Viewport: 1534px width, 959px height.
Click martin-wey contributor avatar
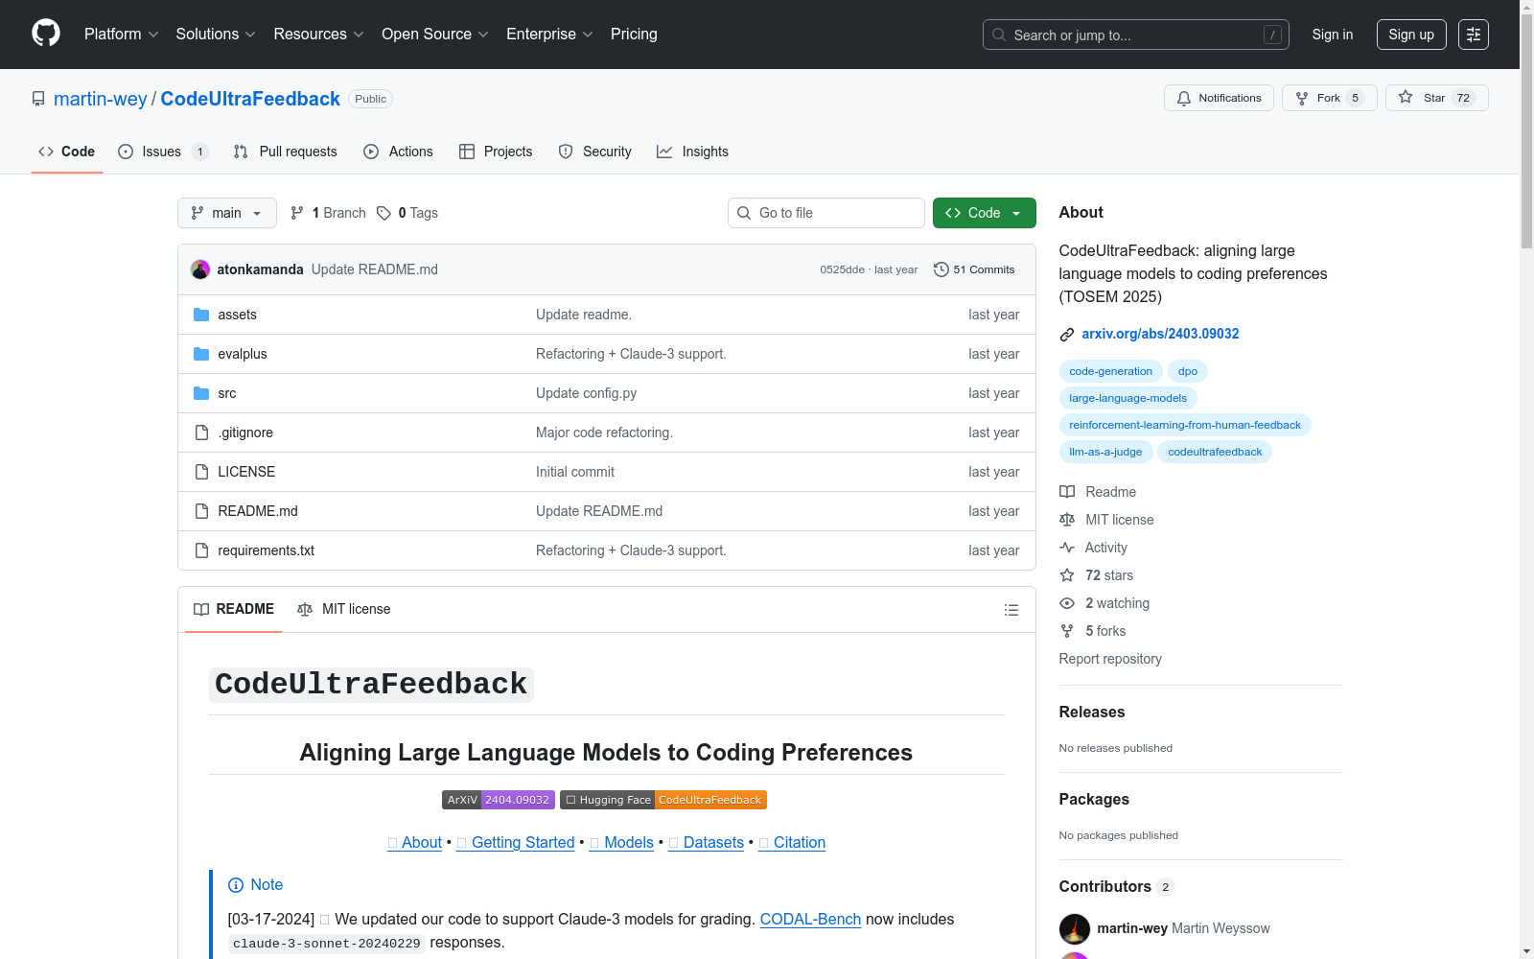coord(1075,929)
